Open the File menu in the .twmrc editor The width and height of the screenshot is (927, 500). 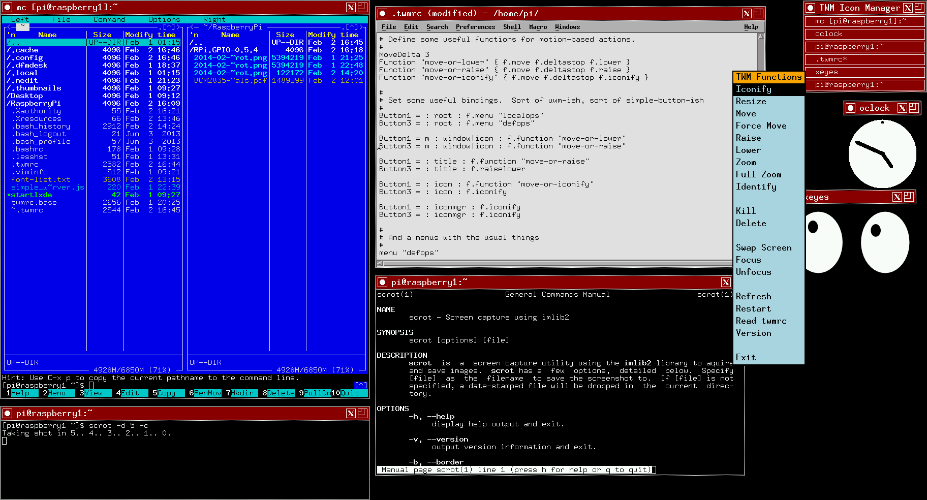389,27
